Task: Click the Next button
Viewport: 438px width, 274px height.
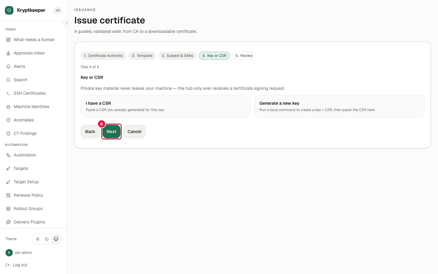Action: click(x=111, y=132)
